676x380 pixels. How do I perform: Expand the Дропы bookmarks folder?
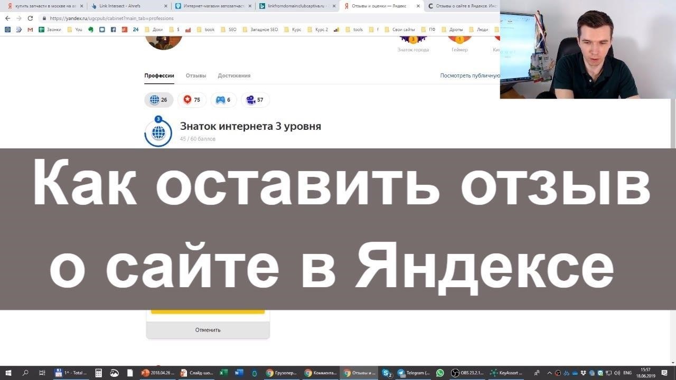coord(452,30)
